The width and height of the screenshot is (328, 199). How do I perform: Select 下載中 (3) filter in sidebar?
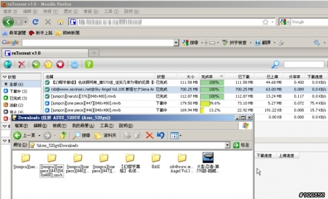(21, 91)
